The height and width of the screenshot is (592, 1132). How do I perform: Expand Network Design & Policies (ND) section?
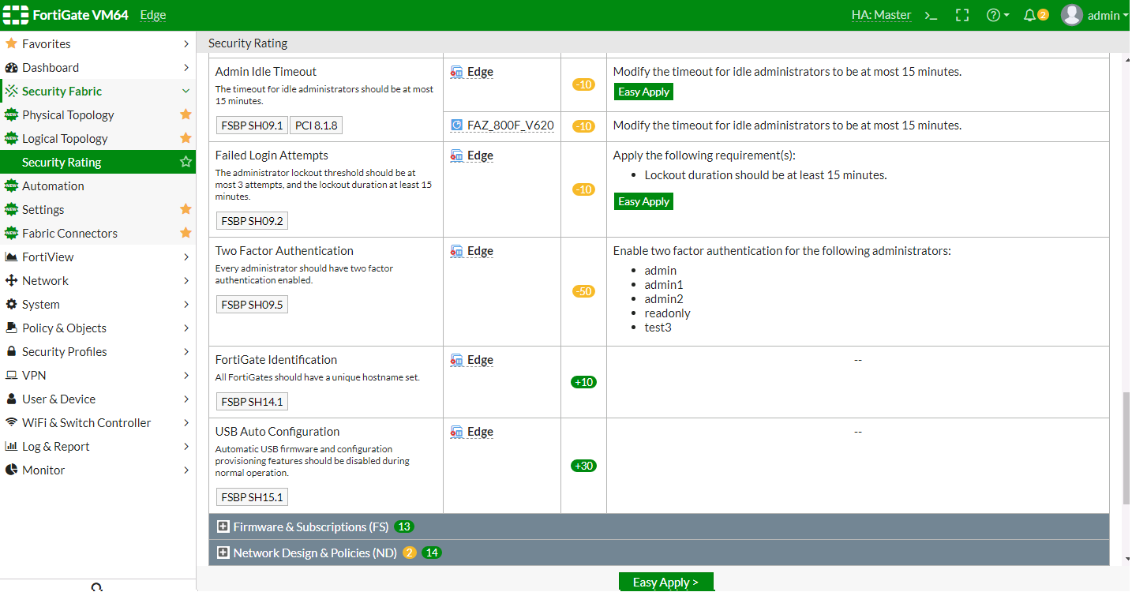pos(223,553)
